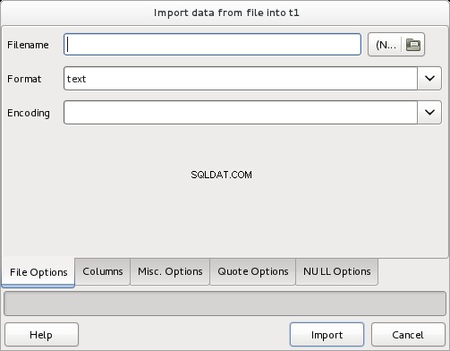Switch to the File Options tab

pos(38,272)
